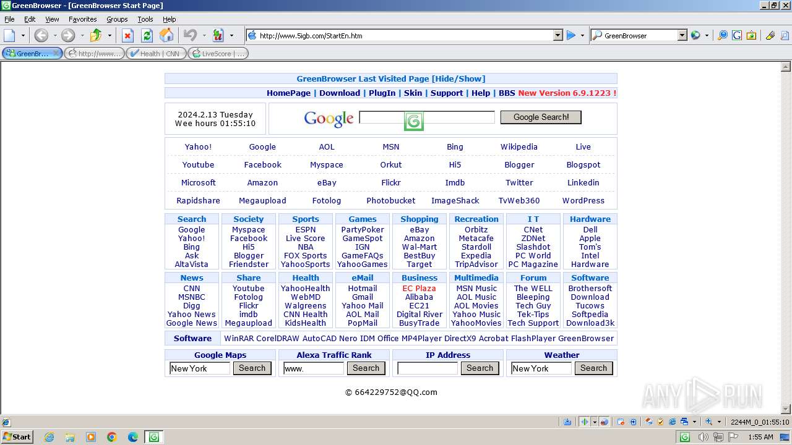Click the cascading windows icon in status bar
Screen dimensions: 792x445
pyautogui.click(x=685, y=422)
